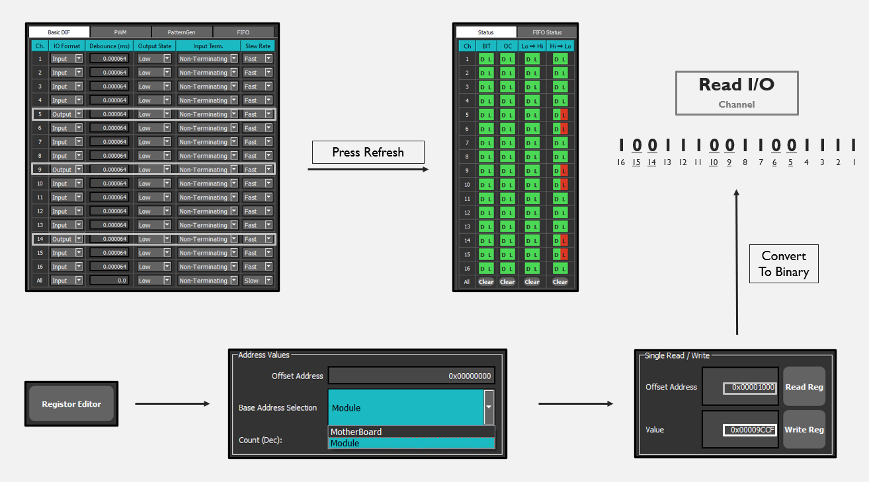Click channel 1 BIT status indicator
This screenshot has width=869, height=482.
coord(486,59)
